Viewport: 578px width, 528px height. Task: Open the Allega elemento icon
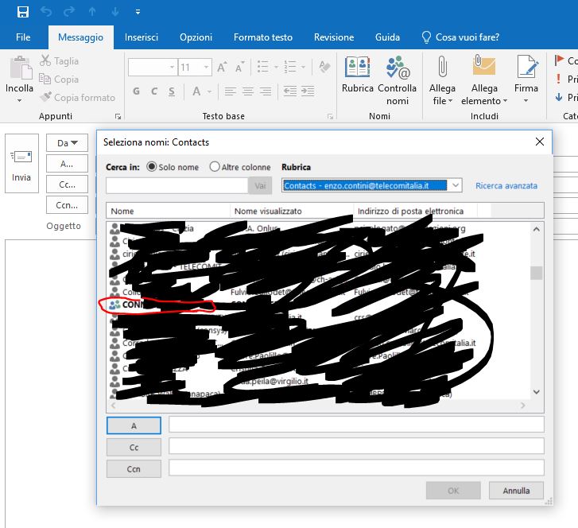[x=483, y=70]
